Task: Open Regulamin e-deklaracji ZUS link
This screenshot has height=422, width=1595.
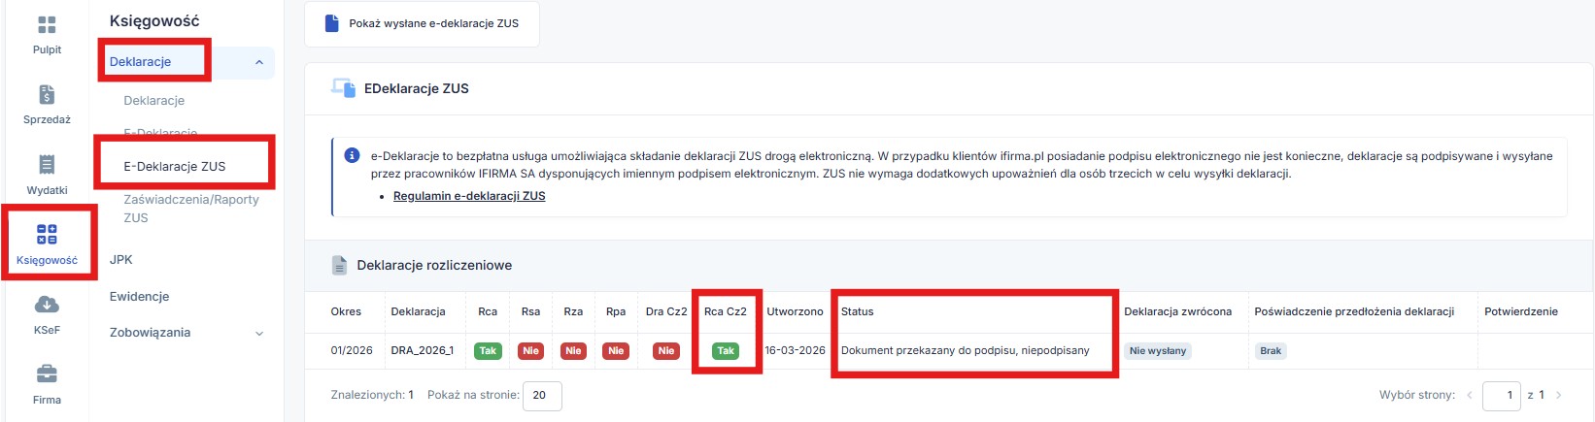Action: 469,196
